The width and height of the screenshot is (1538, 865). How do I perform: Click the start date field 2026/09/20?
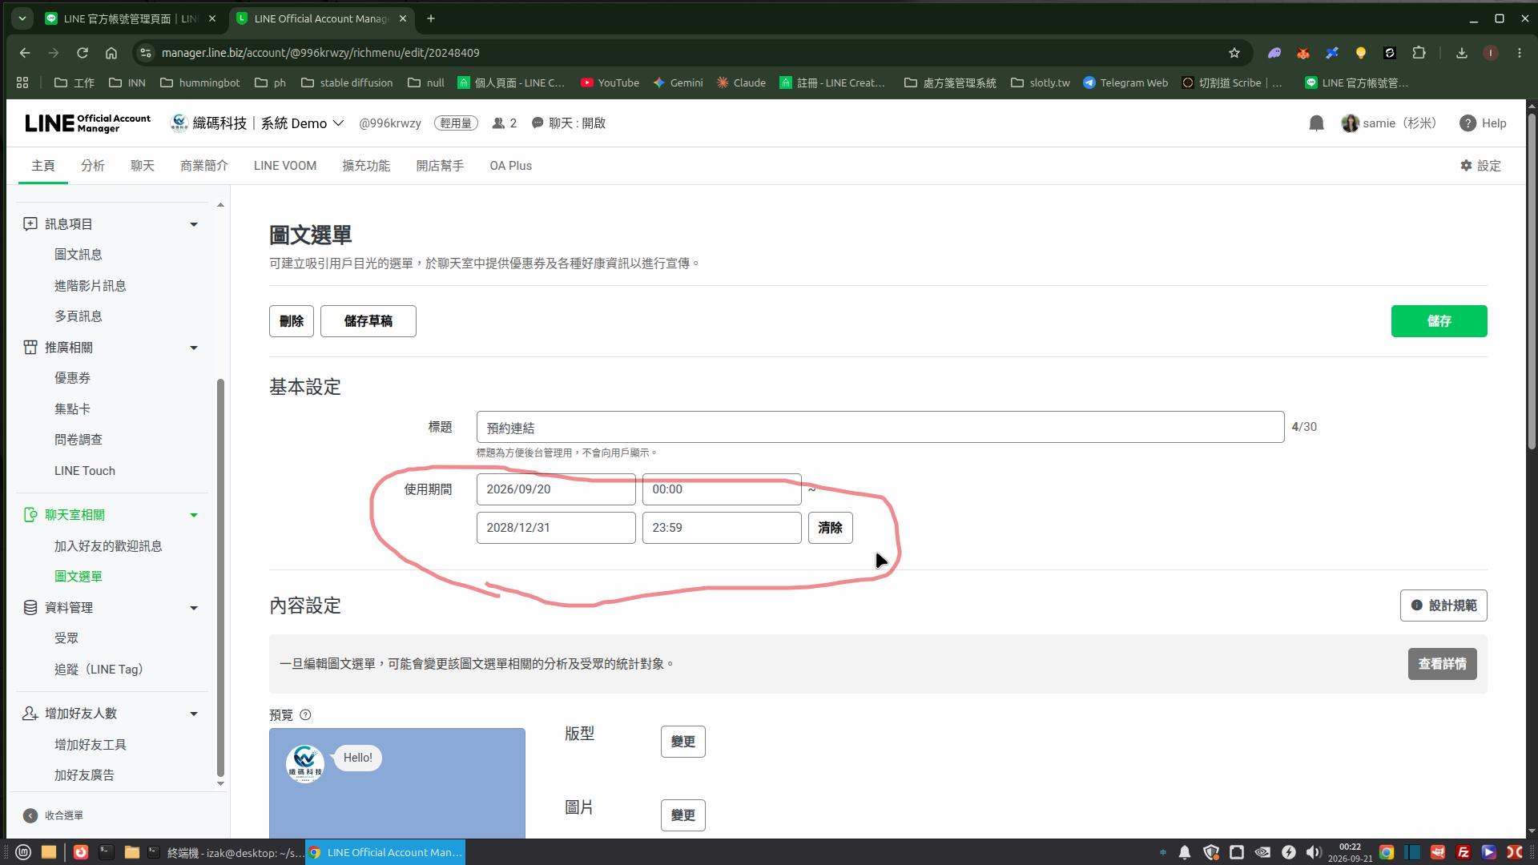556,489
